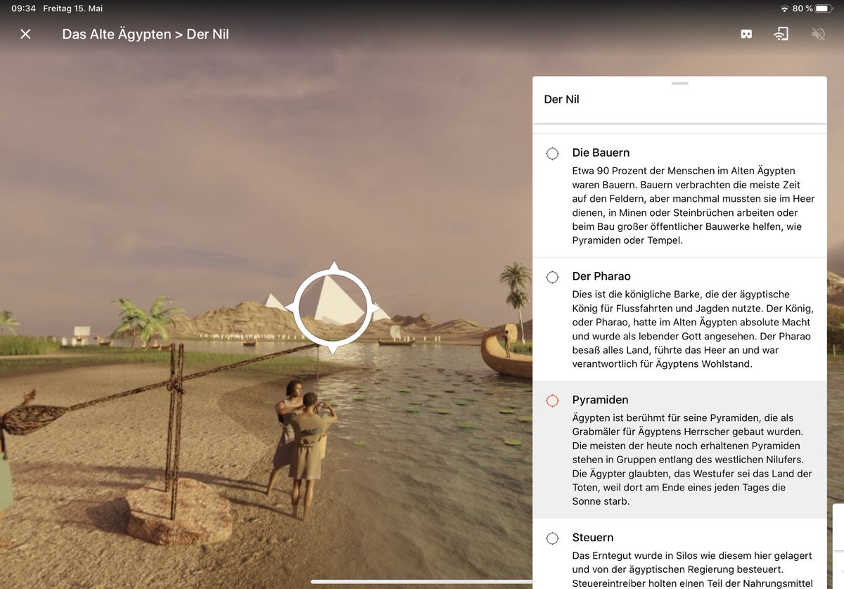The image size is (844, 589).
Task: Tap the Steuern description about silos
Action: tap(693, 569)
